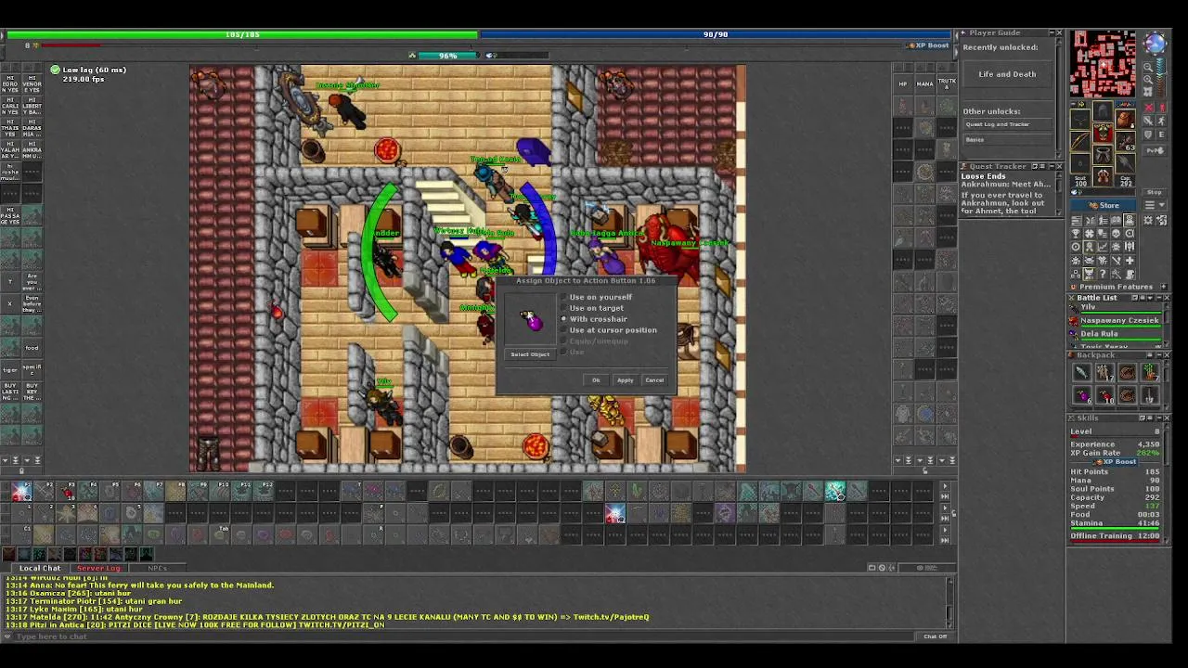Screen dimensions: 1188x668
Task: Switch to the Server Log tab
Action: (98, 568)
